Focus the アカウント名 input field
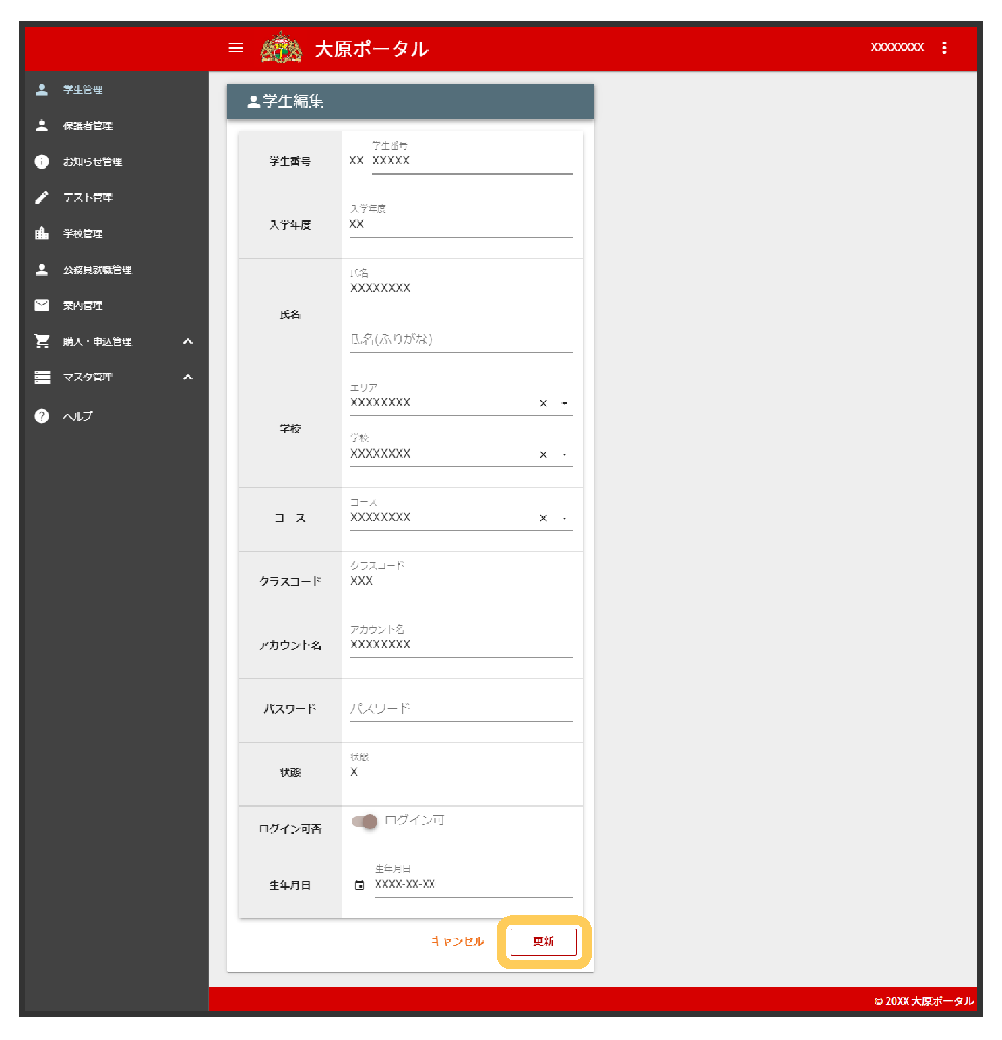The image size is (1002, 1040). pyautogui.click(x=462, y=645)
